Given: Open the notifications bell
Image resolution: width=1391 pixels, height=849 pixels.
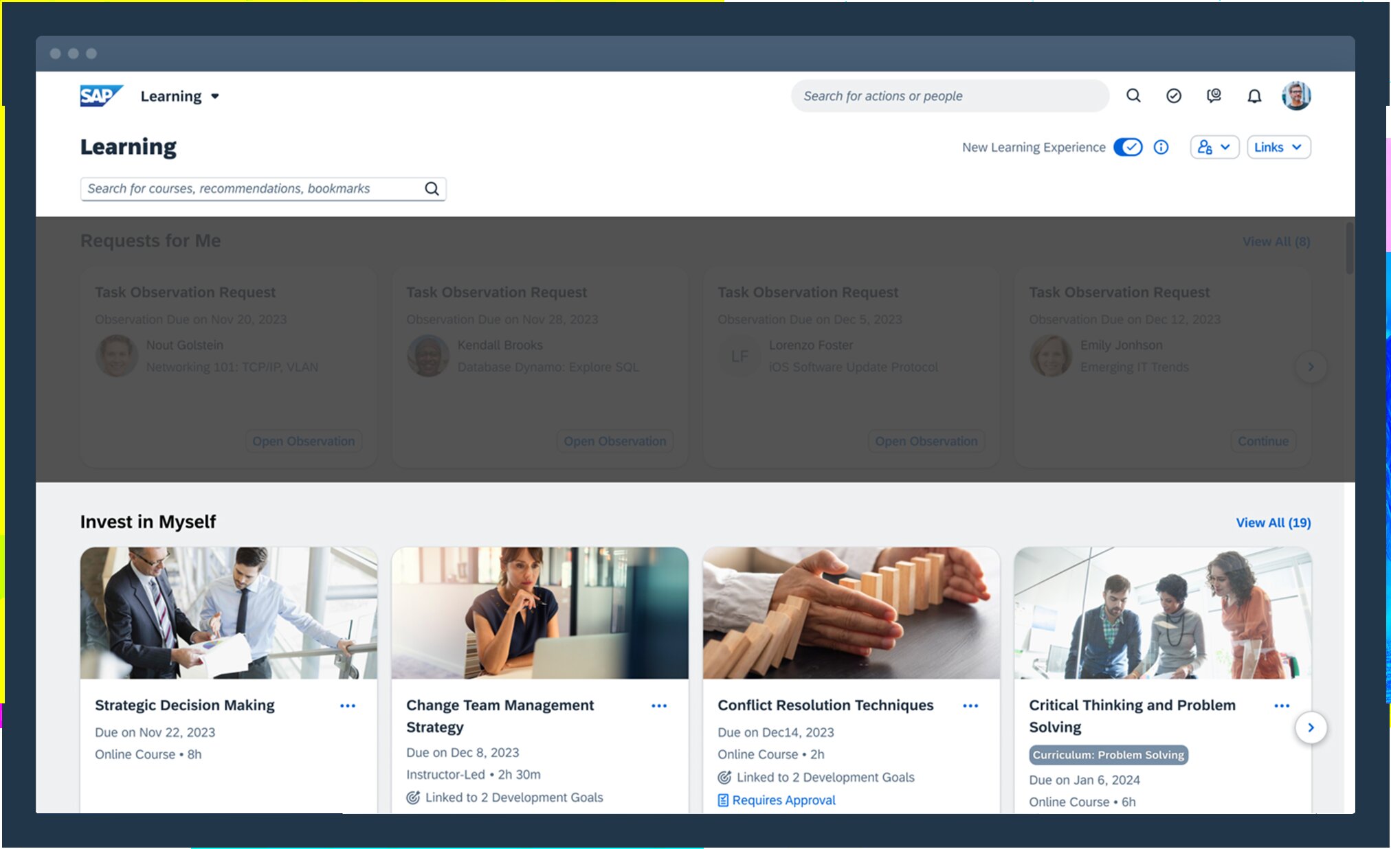Looking at the screenshot, I should (x=1254, y=96).
